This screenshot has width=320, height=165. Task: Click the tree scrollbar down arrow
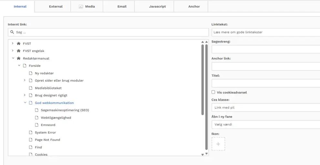pos(203,155)
